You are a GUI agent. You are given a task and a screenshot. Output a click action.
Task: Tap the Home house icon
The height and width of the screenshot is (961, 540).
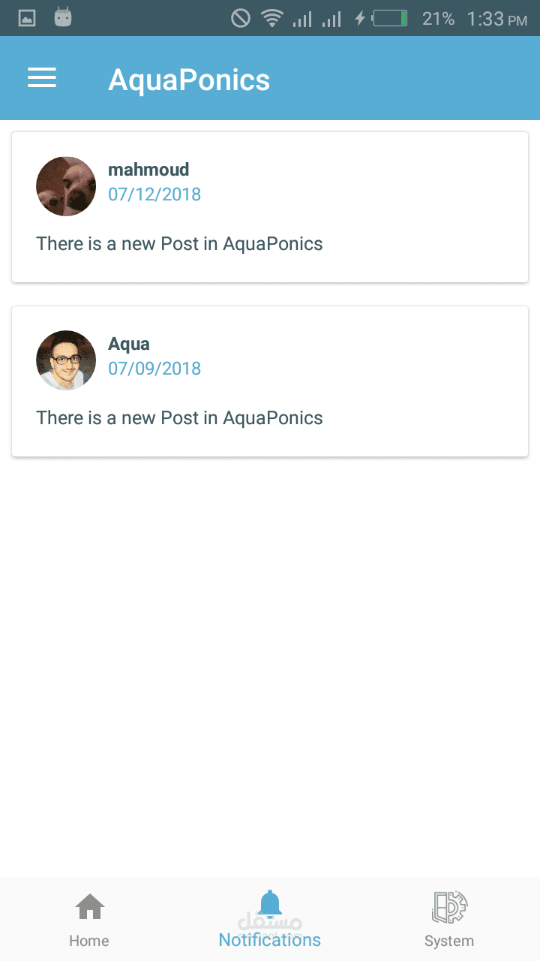click(89, 908)
